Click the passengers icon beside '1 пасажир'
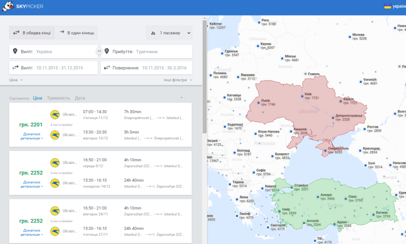 (x=153, y=33)
